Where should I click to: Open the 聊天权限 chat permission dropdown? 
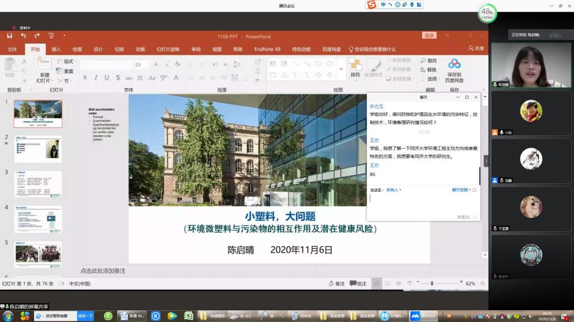(463, 190)
